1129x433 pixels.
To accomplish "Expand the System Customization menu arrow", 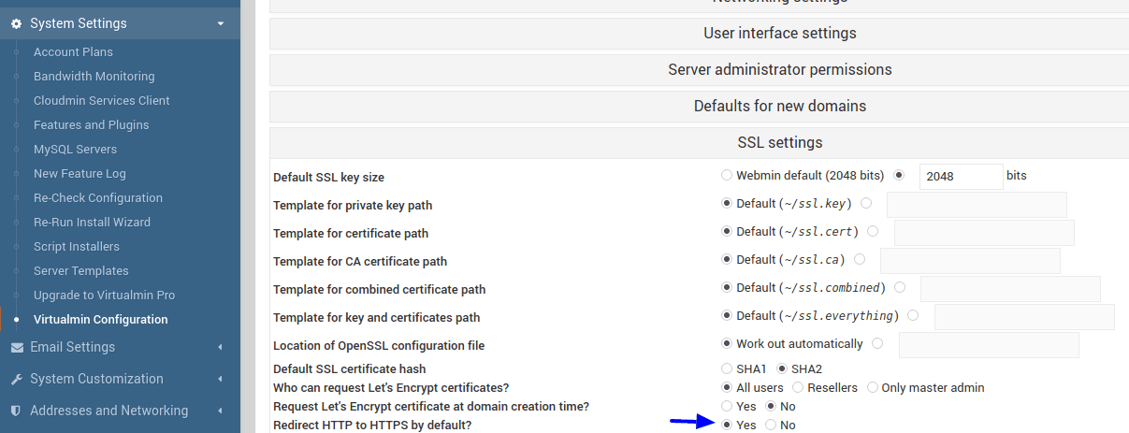I will [220, 379].
